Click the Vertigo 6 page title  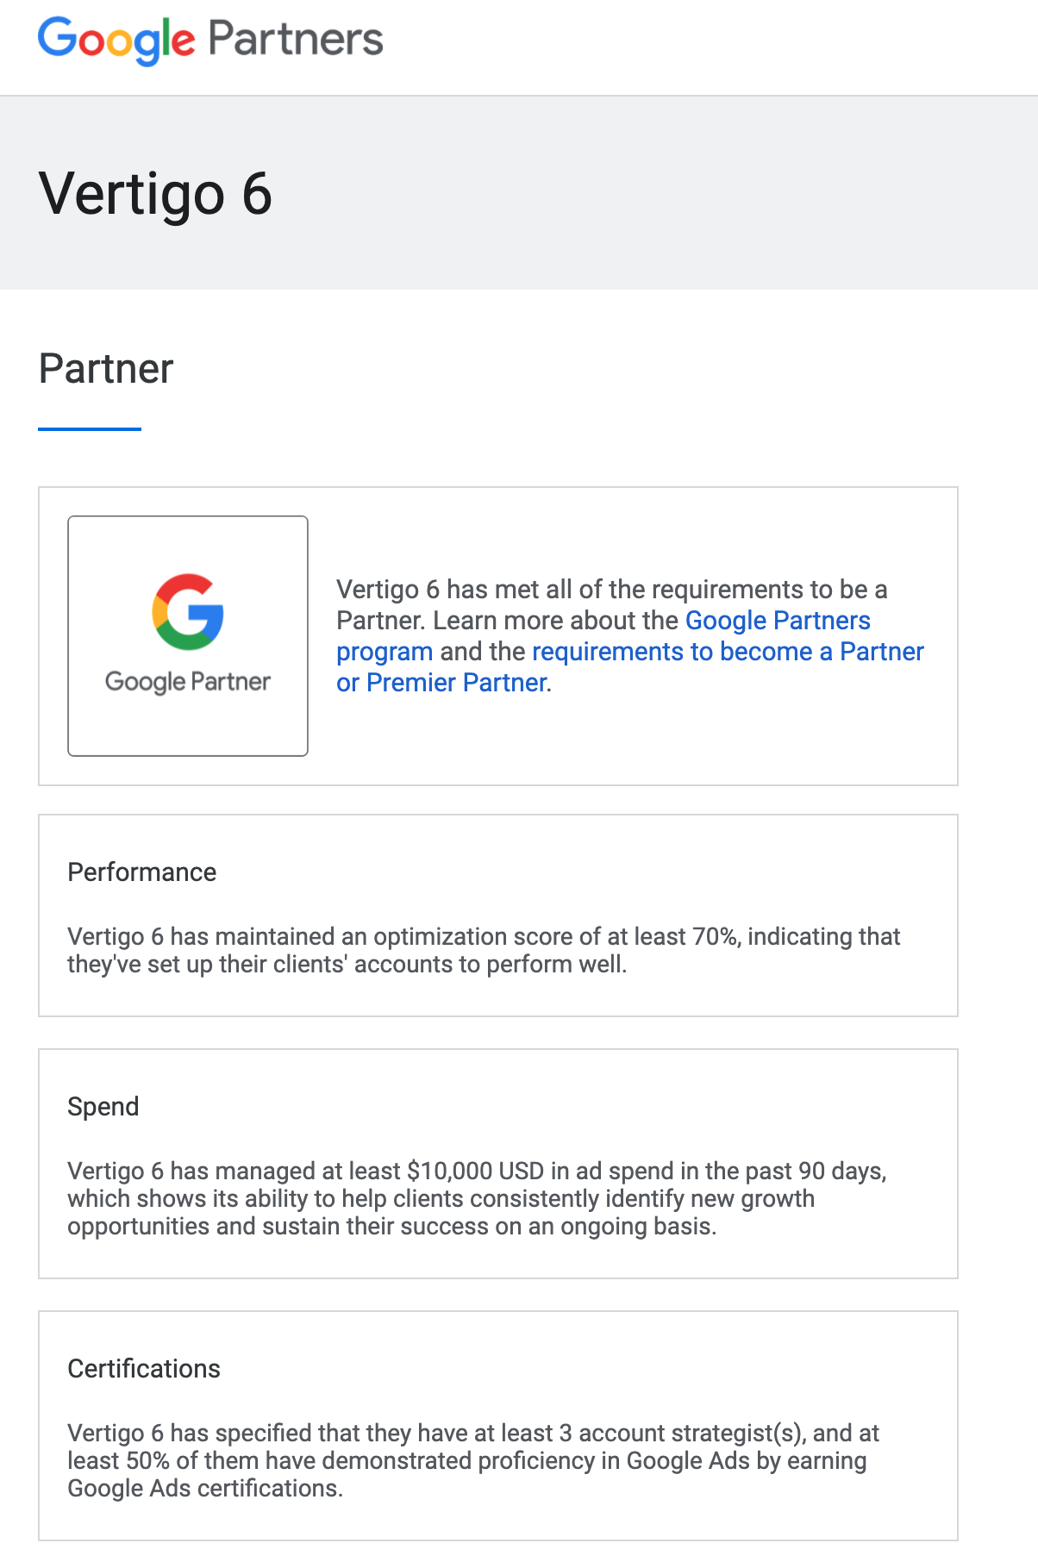click(155, 194)
